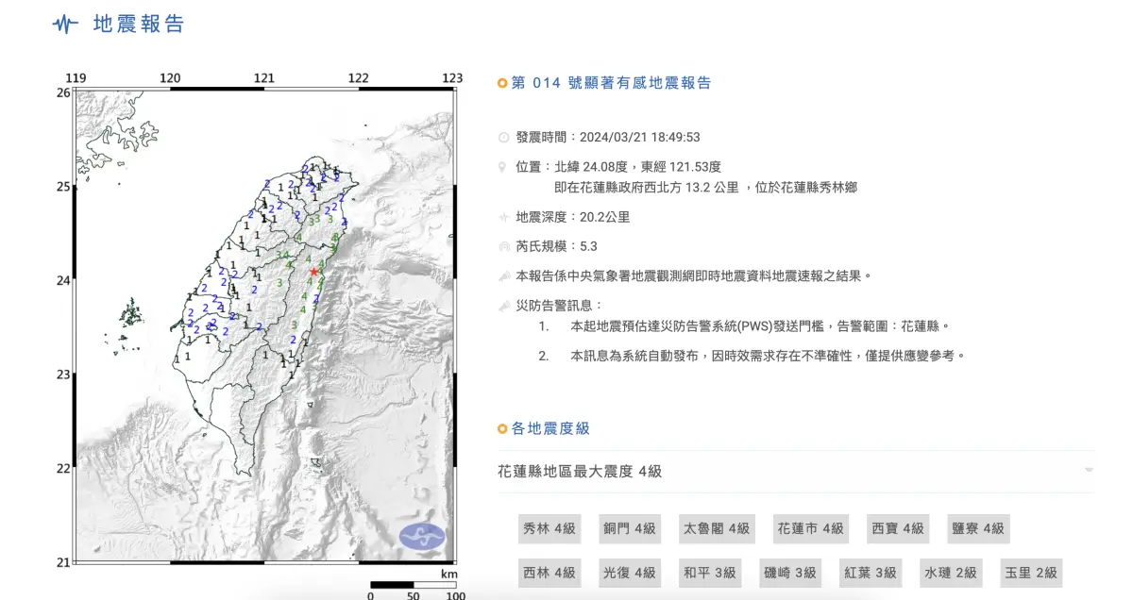
Task: Select the 和平 3級 station button
Action: (x=710, y=573)
